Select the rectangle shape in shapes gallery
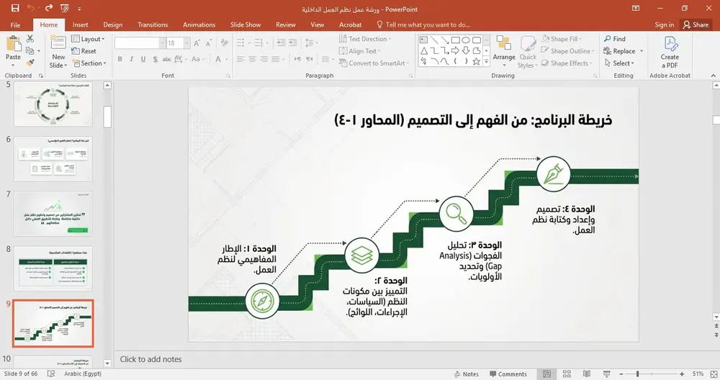 456,40
